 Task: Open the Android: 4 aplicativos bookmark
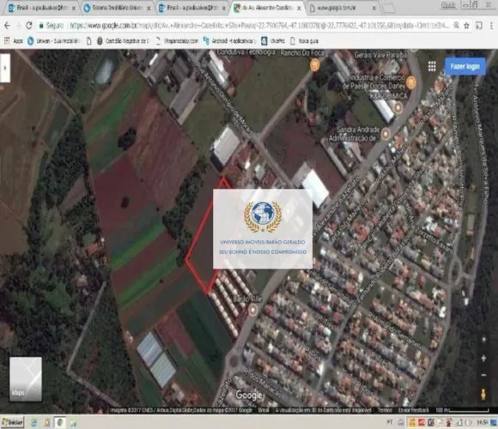[x=229, y=41]
